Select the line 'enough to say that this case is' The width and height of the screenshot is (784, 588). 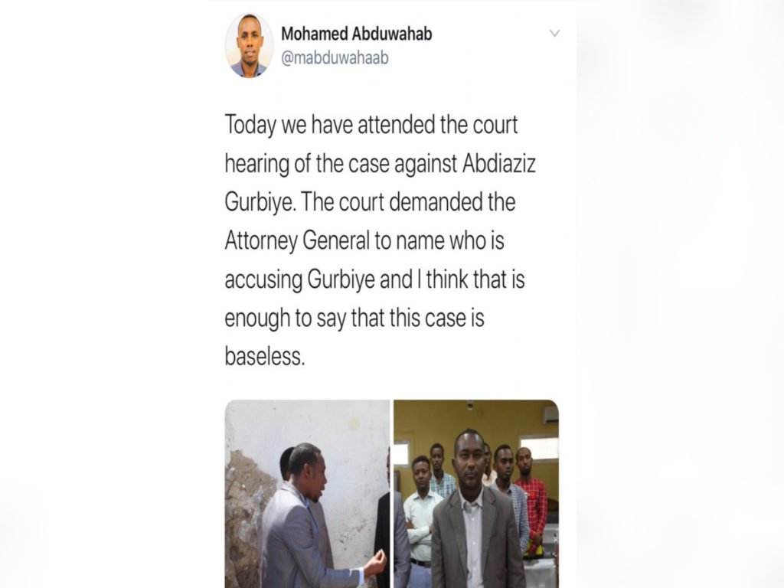354,318
